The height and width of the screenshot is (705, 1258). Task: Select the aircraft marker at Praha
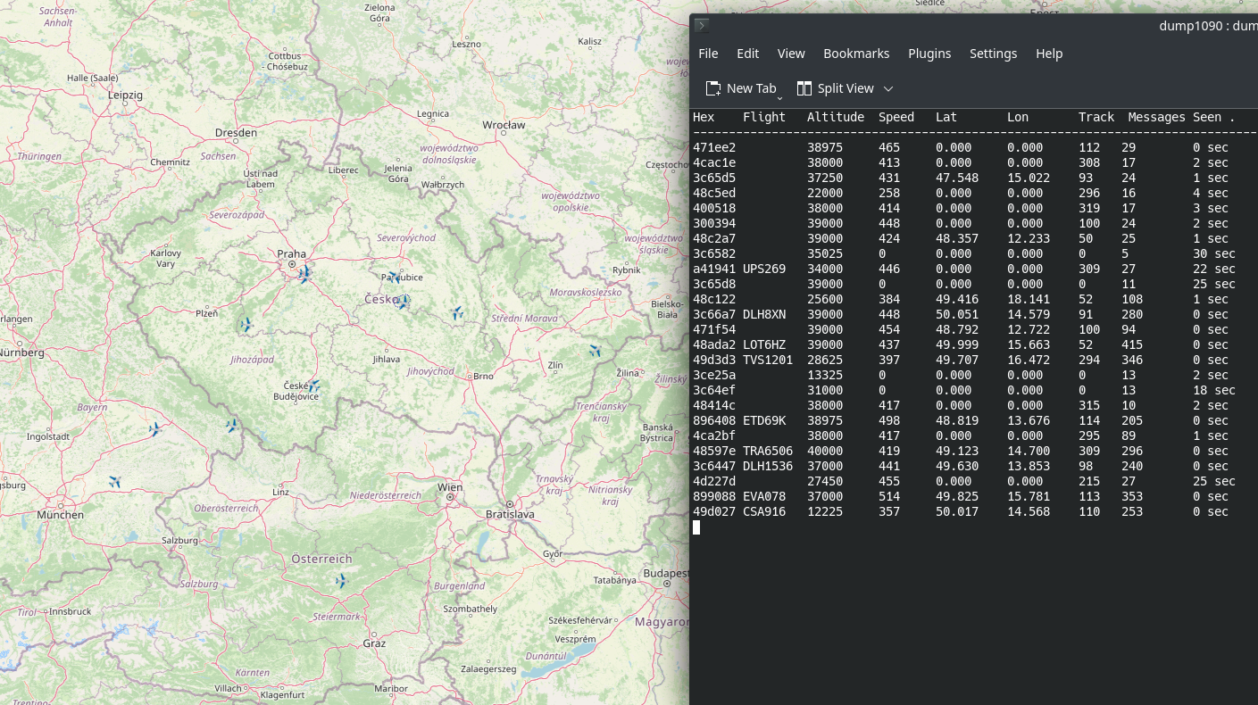tap(304, 273)
